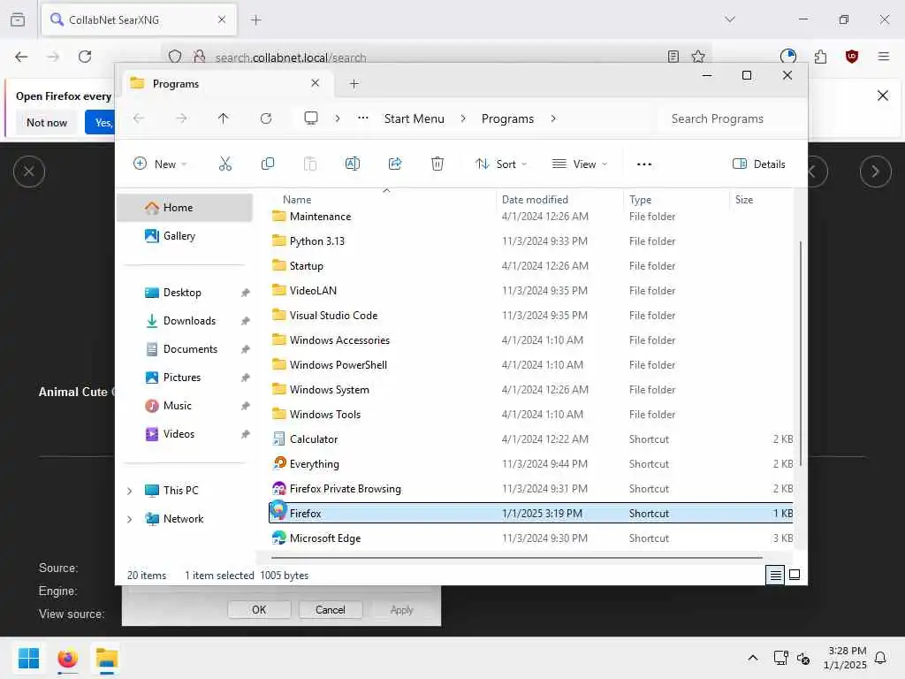Open the View dropdown menu
This screenshot has width=905, height=679.
(x=580, y=164)
